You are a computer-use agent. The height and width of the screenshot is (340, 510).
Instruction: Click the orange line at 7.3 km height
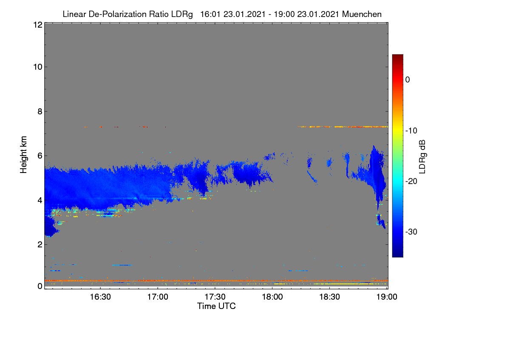coord(343,127)
